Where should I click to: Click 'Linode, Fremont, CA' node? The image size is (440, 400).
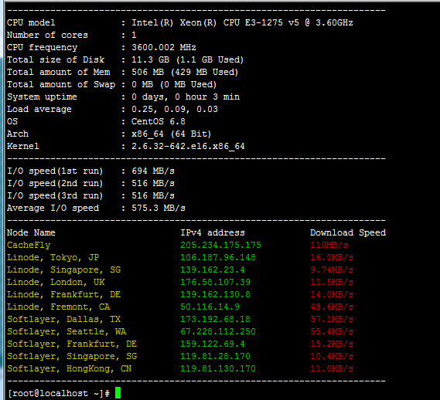(x=58, y=307)
